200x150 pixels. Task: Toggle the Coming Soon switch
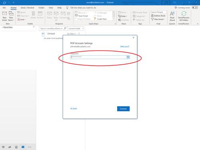tap(195, 8)
